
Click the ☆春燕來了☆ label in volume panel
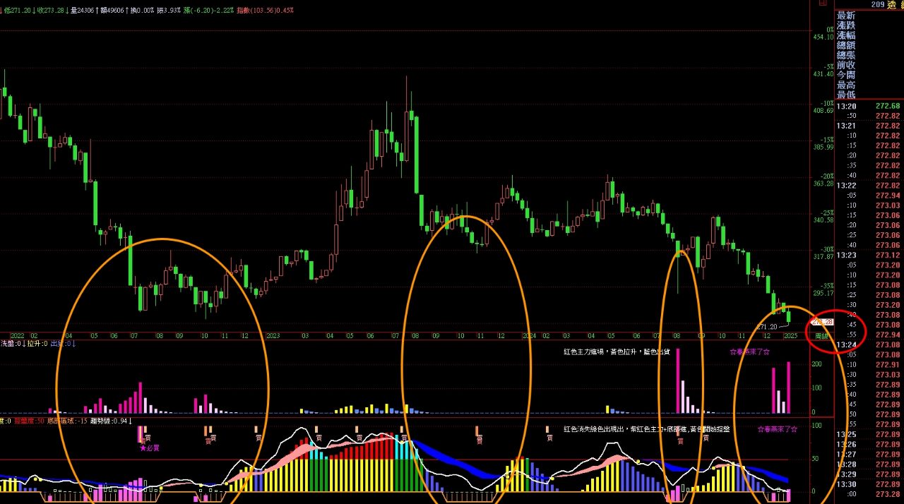(749, 351)
